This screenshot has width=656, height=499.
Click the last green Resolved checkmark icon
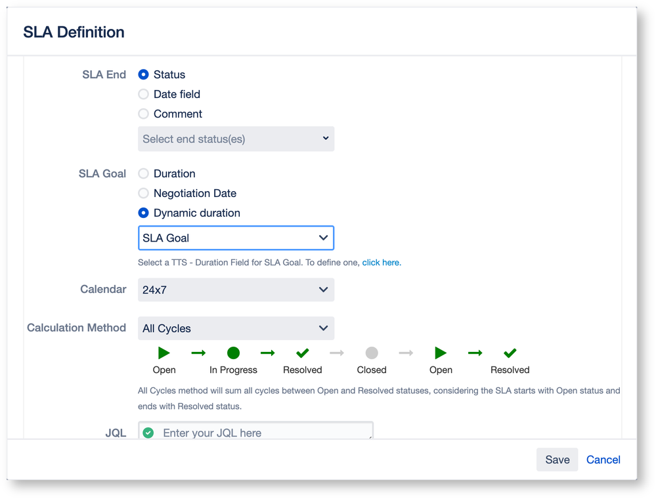tap(510, 353)
